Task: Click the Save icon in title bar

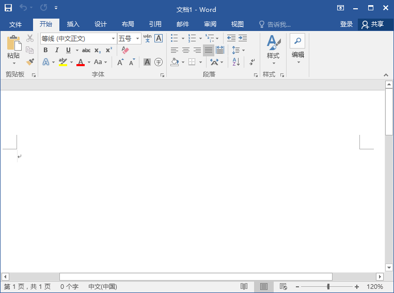Action: click(x=8, y=8)
